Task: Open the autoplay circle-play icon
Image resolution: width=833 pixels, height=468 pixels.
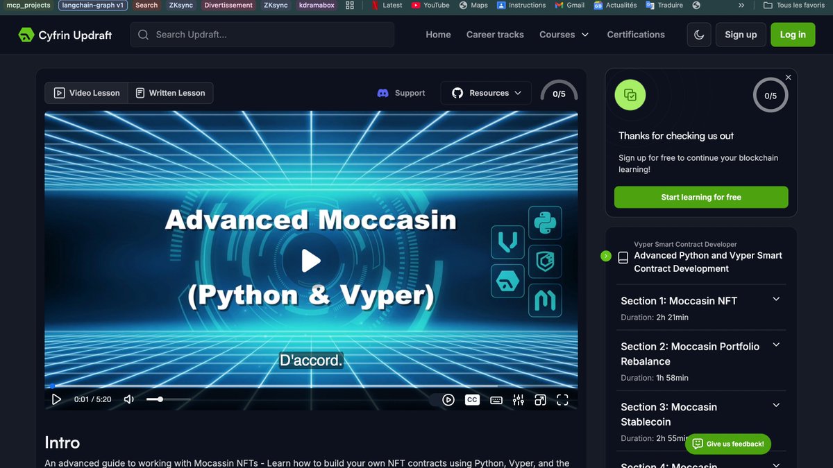Action: click(448, 399)
